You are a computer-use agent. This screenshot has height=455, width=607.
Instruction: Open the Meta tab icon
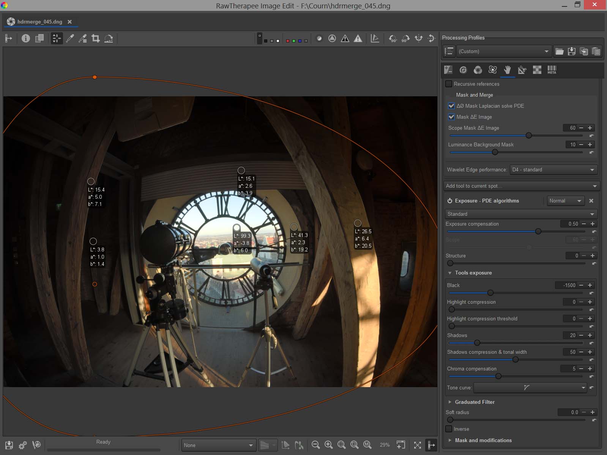(552, 70)
